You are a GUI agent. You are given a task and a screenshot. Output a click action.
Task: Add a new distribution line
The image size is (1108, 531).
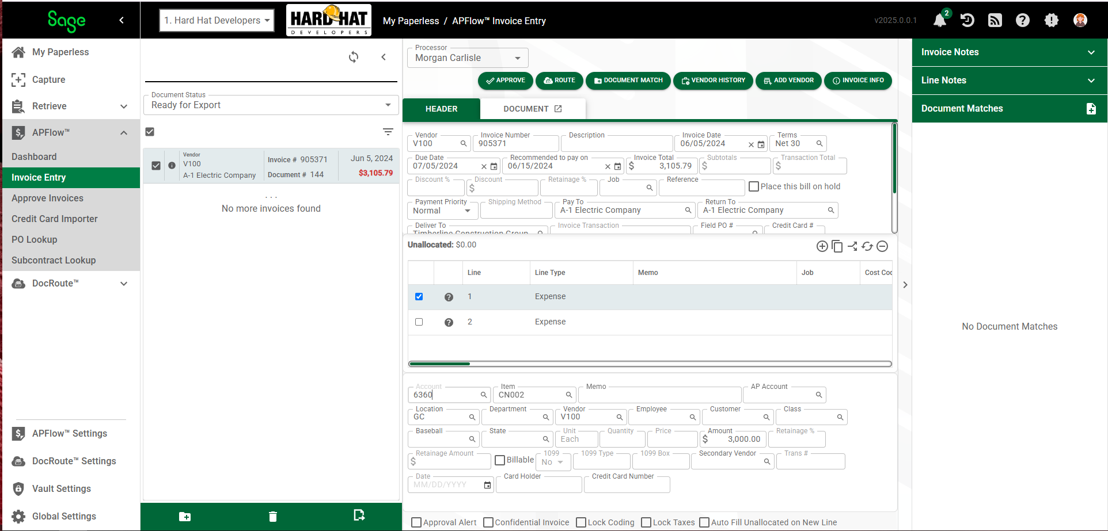(822, 246)
